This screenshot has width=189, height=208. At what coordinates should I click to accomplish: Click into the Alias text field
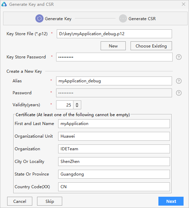(114, 81)
